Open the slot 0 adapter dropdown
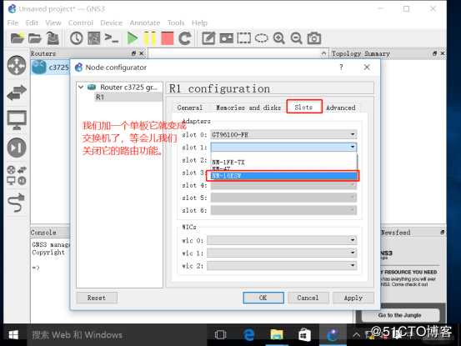Screen dimensions: 461x346 pyautogui.click(x=283, y=134)
